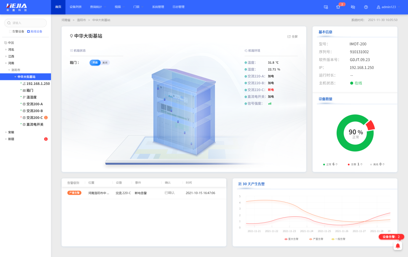Open the admin123 user dropdown
The image size is (408, 257).
388,7
